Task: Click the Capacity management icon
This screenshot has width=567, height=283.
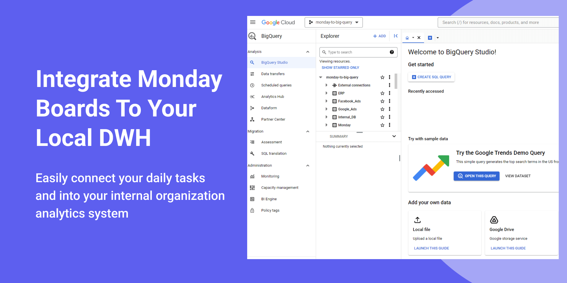Action: pyautogui.click(x=252, y=188)
